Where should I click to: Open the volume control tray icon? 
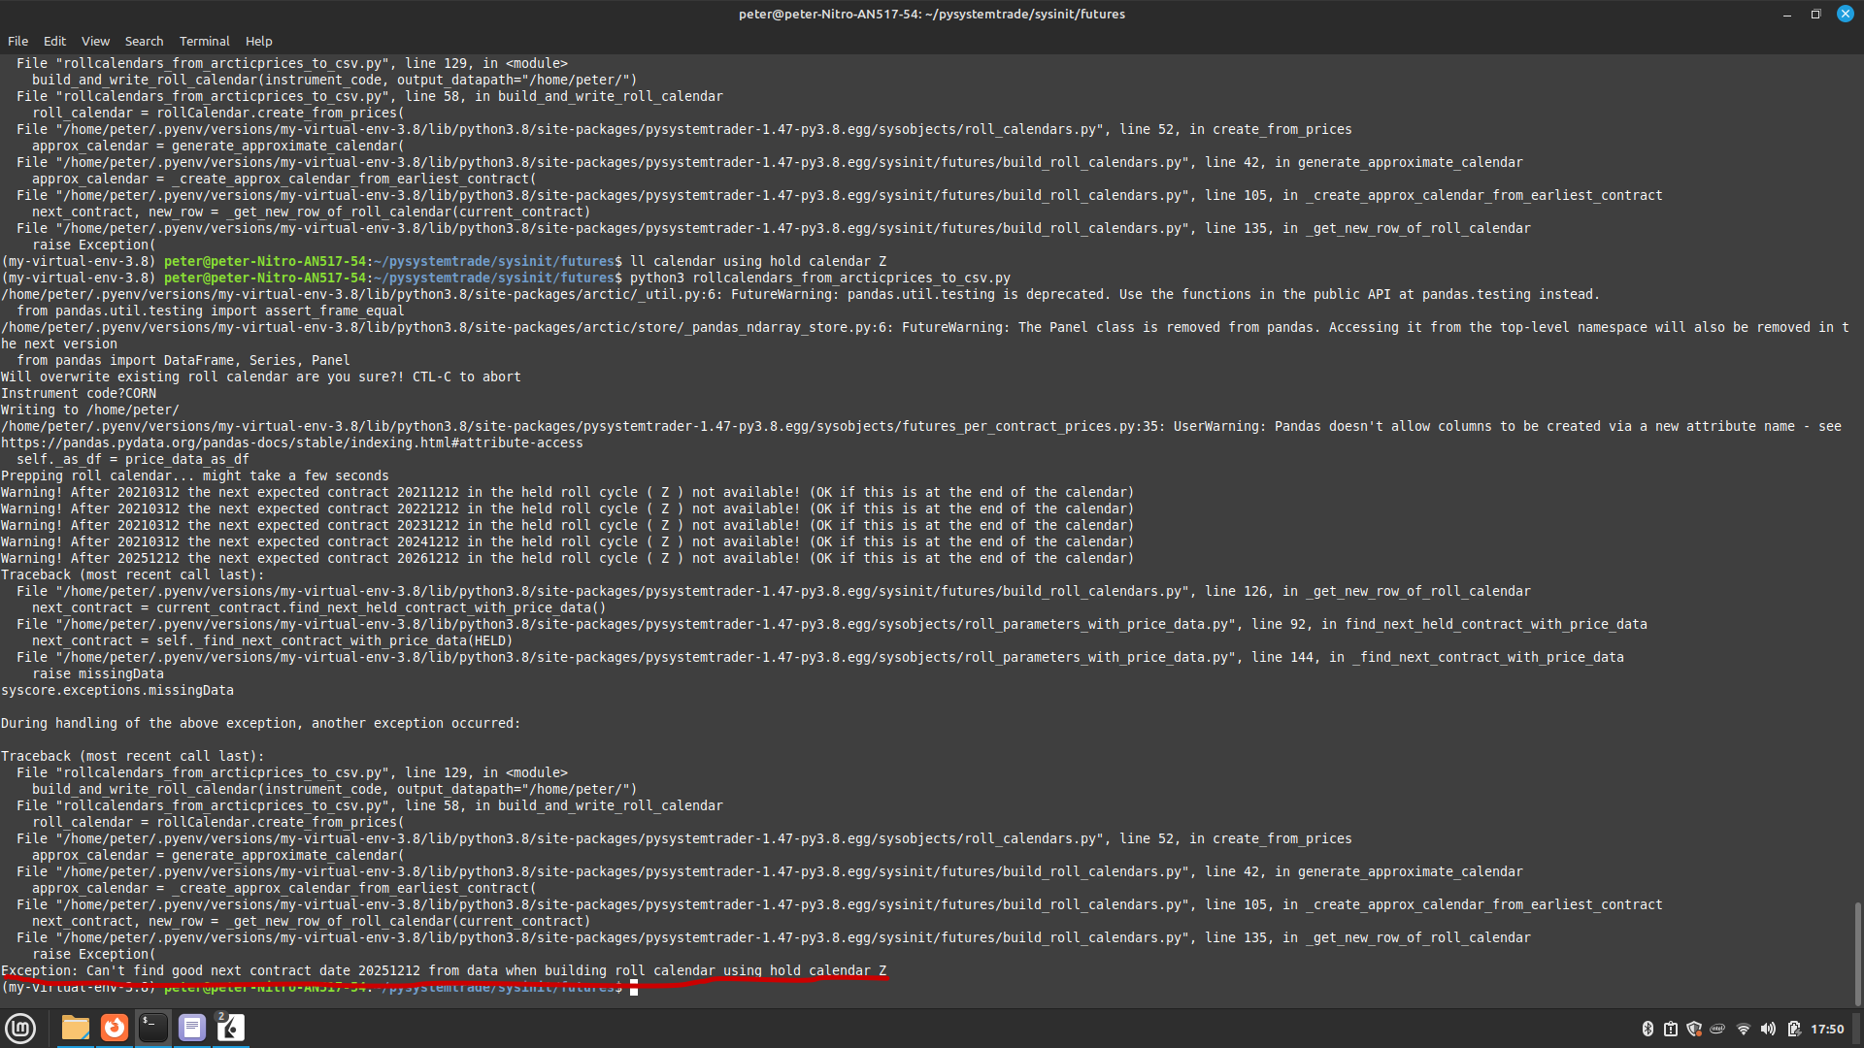pyautogui.click(x=1768, y=1028)
